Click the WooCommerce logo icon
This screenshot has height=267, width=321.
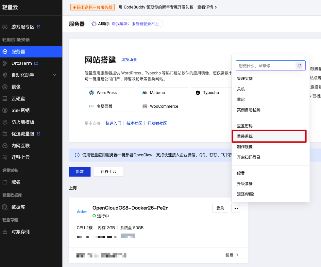click(x=145, y=106)
